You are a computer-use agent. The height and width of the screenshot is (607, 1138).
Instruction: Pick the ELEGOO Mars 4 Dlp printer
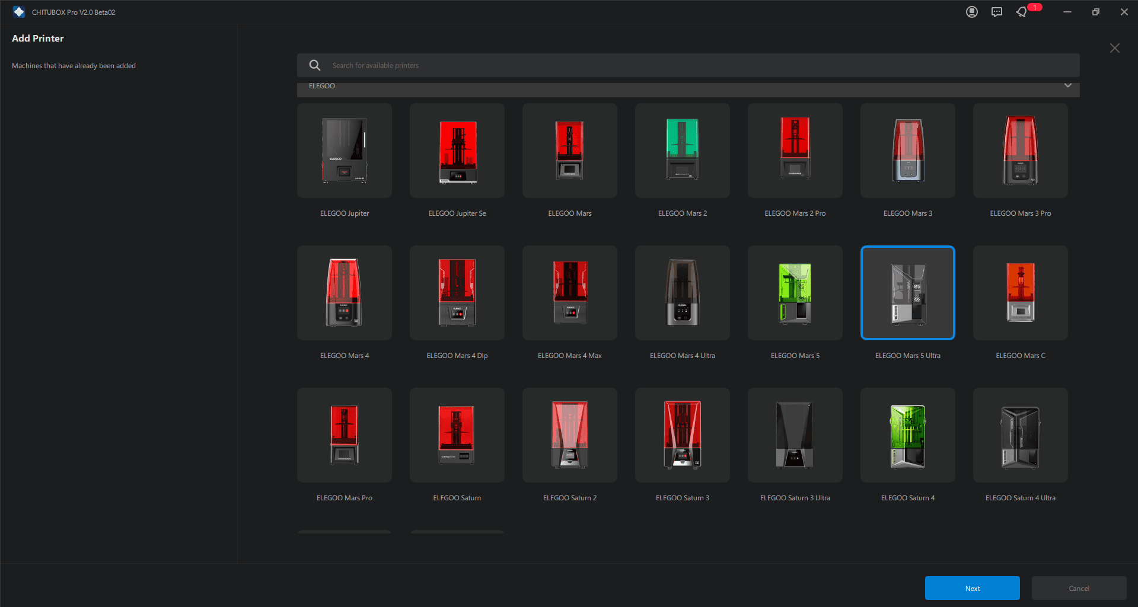pyautogui.click(x=457, y=293)
